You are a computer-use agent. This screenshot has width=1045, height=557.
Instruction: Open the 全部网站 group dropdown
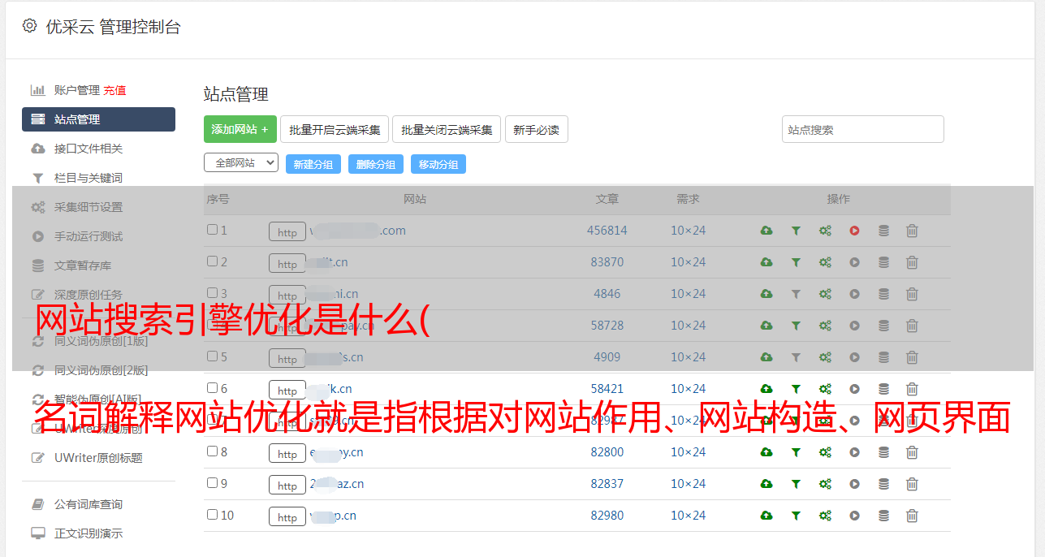(241, 163)
